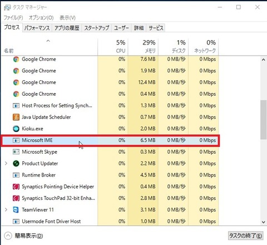Sort by the CPU column header
The image size is (267, 245).
coord(113,47)
